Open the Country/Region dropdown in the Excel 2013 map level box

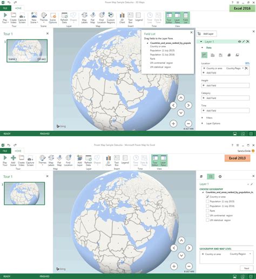(250, 254)
